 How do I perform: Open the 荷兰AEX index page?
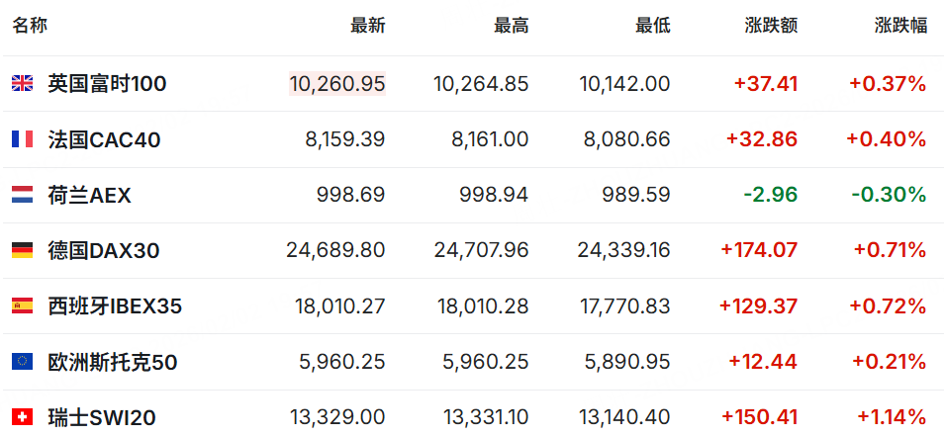click(90, 195)
